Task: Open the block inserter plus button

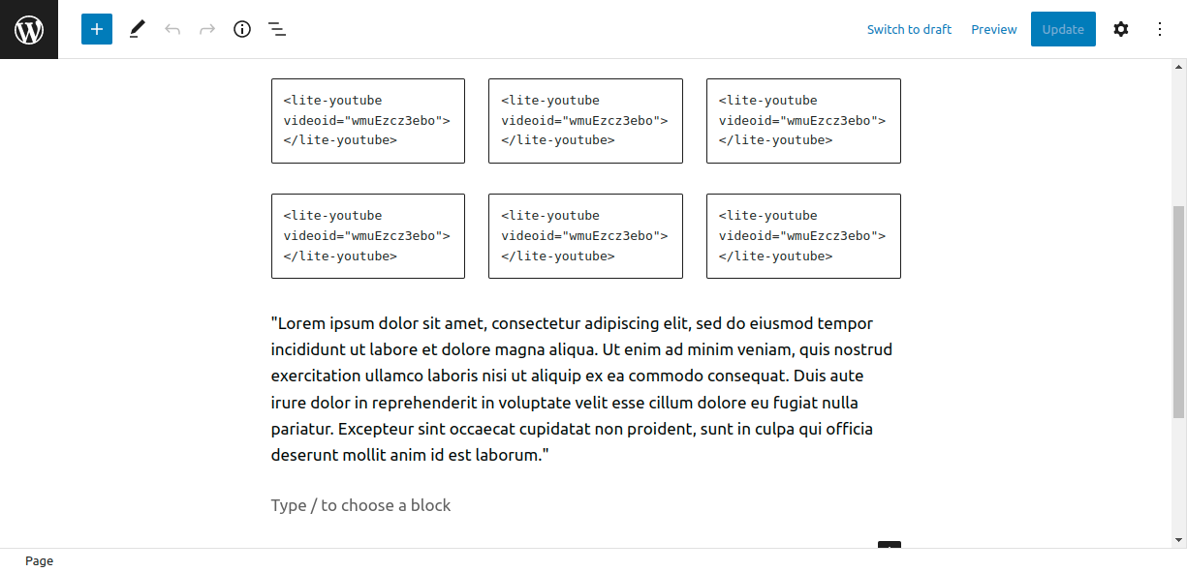Action: coord(97,29)
